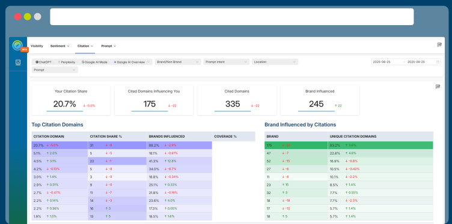Click the compass app logo in sidebar
This screenshot has height=224, width=452.
pyautogui.click(x=17, y=46)
